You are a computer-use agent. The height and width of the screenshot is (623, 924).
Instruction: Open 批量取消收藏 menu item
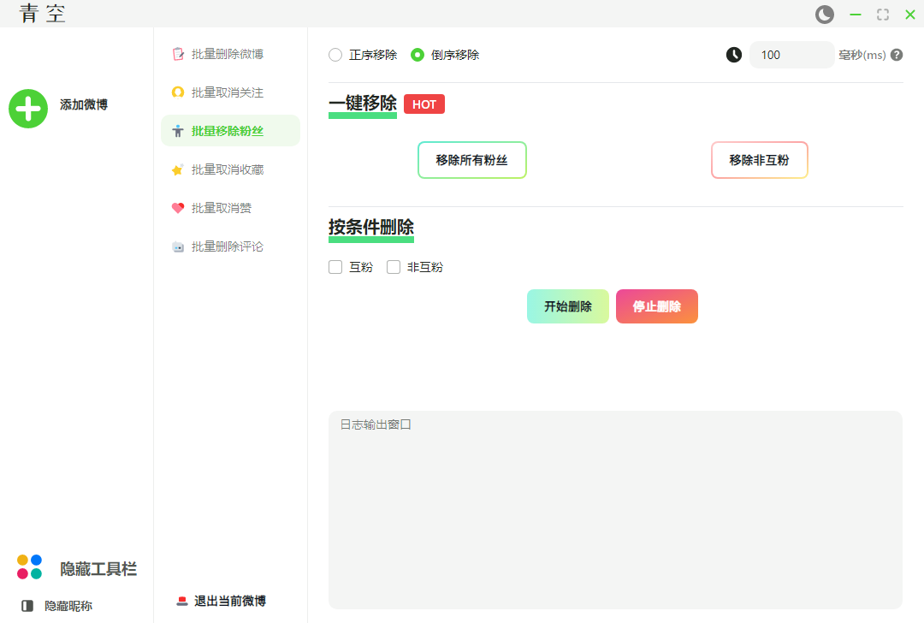(x=227, y=169)
